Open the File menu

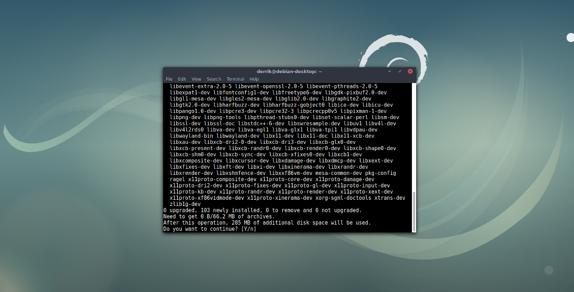point(169,79)
